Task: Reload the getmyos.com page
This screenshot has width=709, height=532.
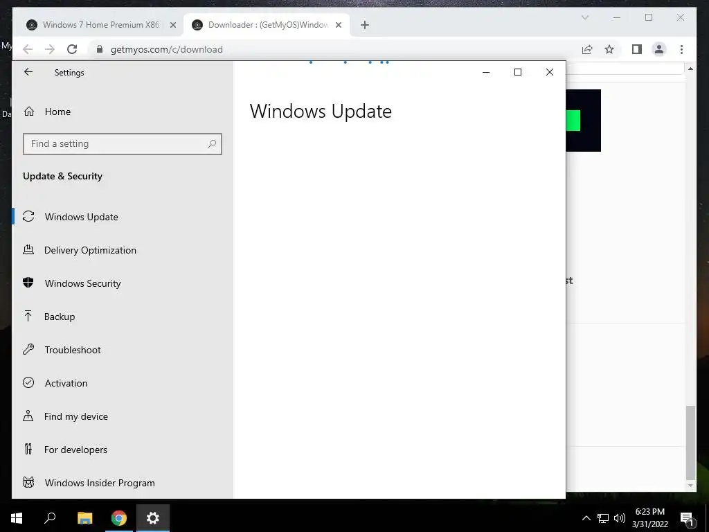Action: coord(72,49)
